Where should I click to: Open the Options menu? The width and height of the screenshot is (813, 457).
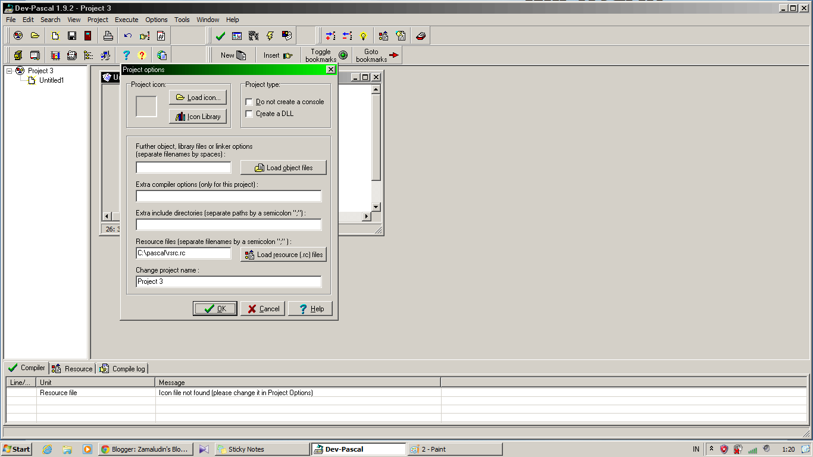coord(157,20)
